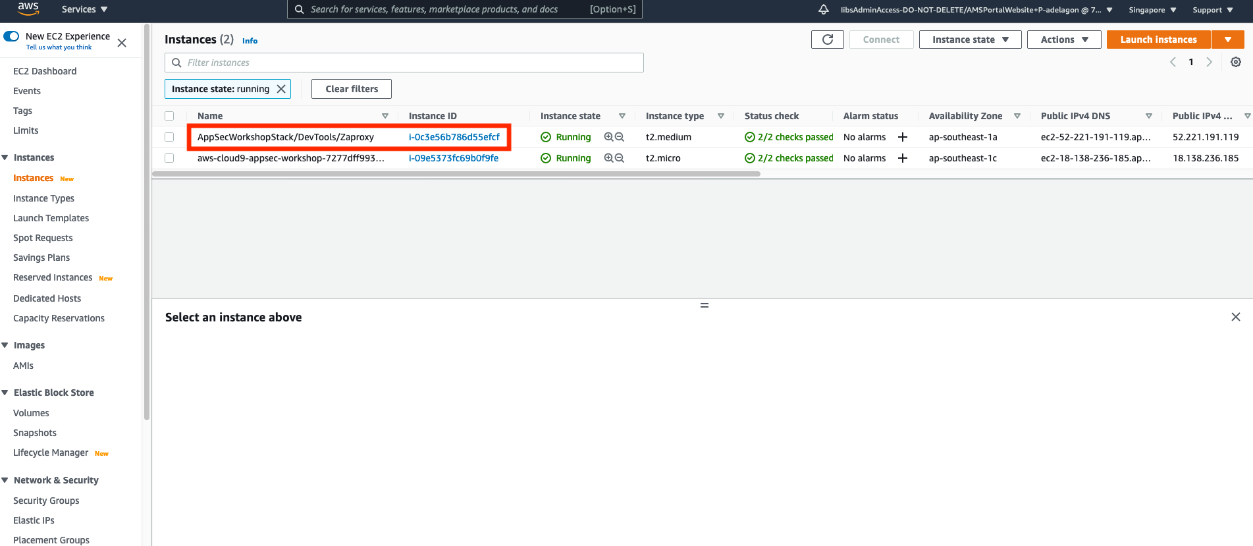1253x546 pixels.
Task: Open instance ID i-09e5373fc69b0f9fe link
Action: (454, 158)
